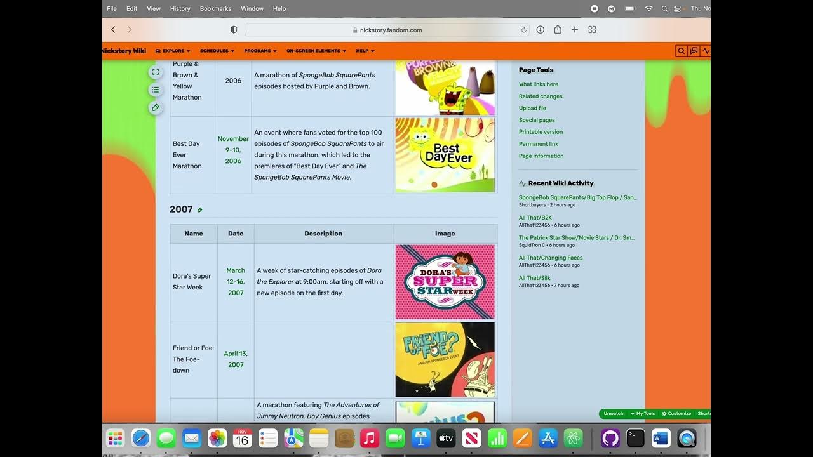Open Music from the dock
Image resolution: width=813 pixels, height=457 pixels.
click(x=370, y=438)
